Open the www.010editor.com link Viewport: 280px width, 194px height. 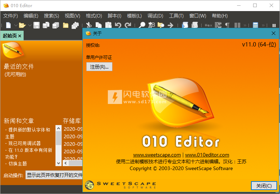point(207,155)
